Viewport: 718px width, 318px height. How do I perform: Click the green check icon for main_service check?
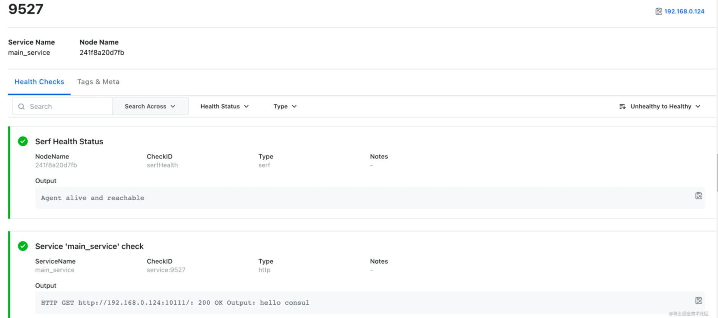23,246
